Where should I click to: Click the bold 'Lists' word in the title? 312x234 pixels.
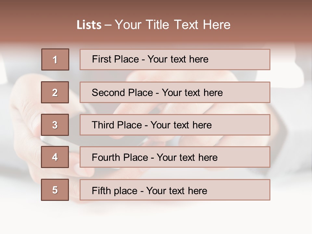[89, 25]
